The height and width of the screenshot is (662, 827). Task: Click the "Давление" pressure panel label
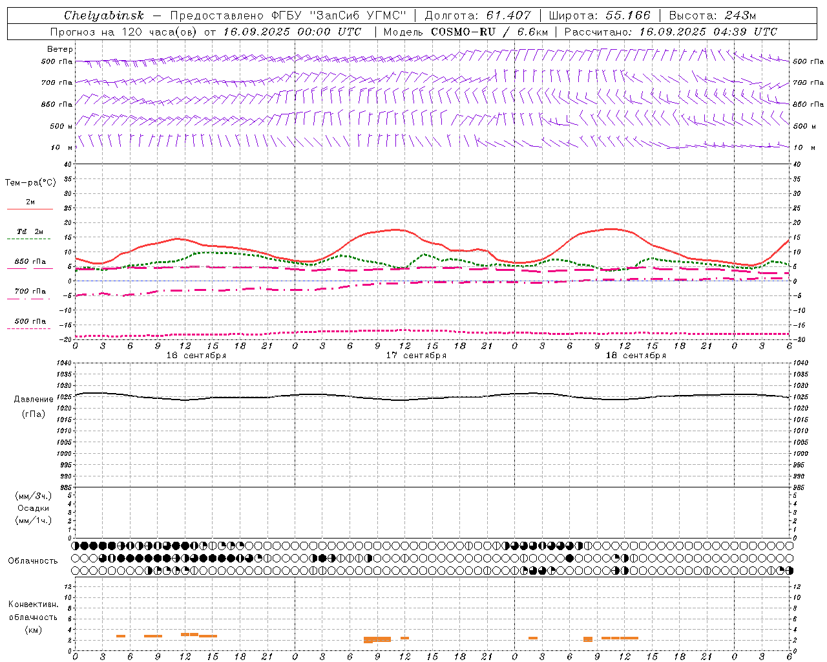(x=34, y=400)
